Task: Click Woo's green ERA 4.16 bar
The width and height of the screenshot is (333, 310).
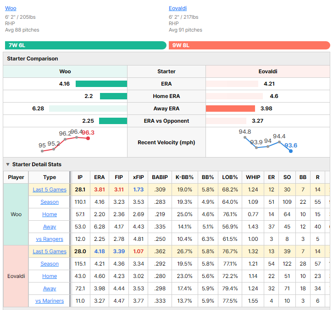Action: pos(101,84)
